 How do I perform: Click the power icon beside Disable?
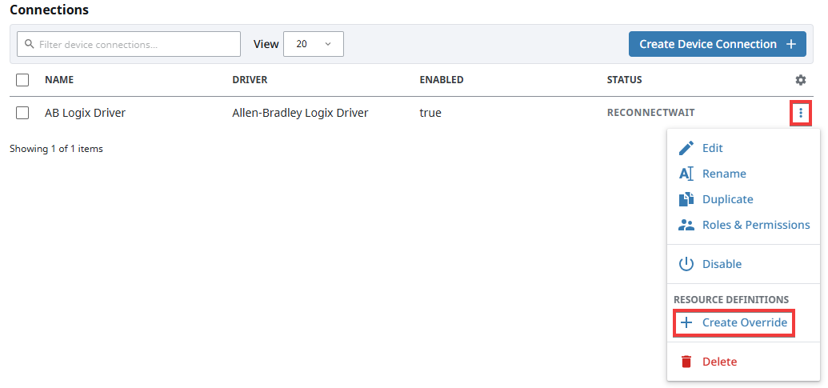click(686, 264)
